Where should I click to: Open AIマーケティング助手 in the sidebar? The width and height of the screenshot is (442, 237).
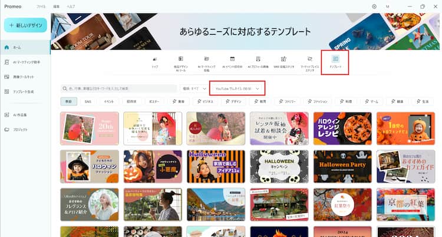[25, 62]
